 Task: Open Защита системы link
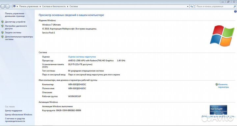point(13,32)
